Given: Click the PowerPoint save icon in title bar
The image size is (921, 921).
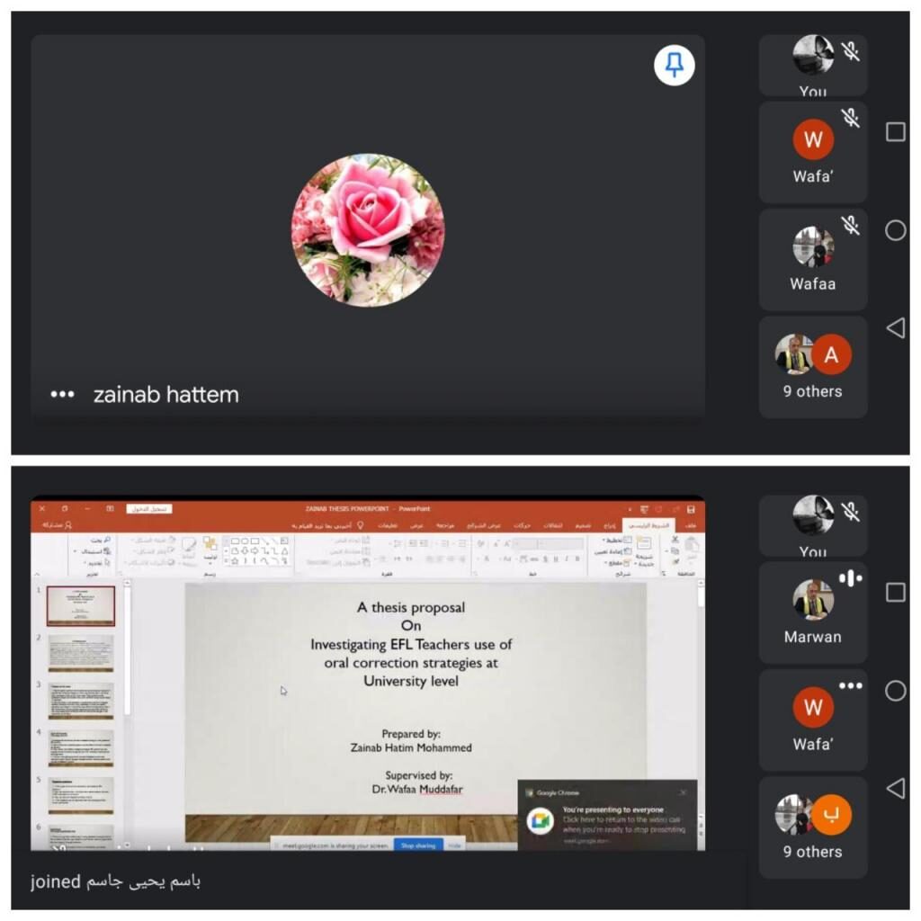Looking at the screenshot, I should pyautogui.click(x=691, y=509).
